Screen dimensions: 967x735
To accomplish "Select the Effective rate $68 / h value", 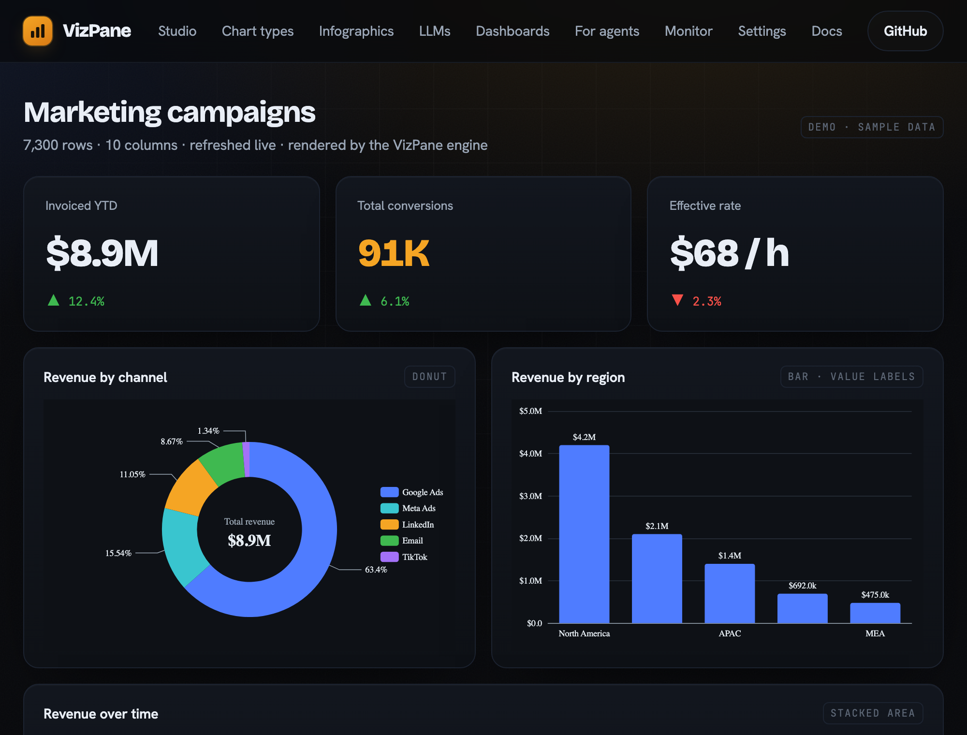I will (x=730, y=253).
